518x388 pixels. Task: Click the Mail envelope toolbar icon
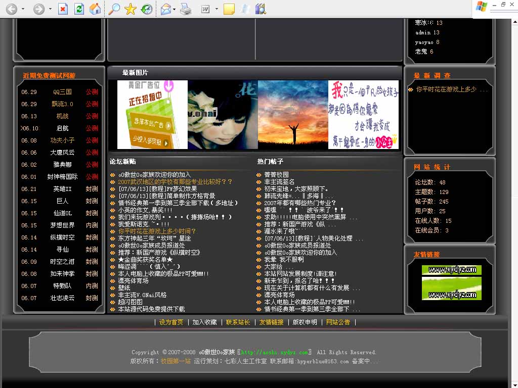[165, 9]
